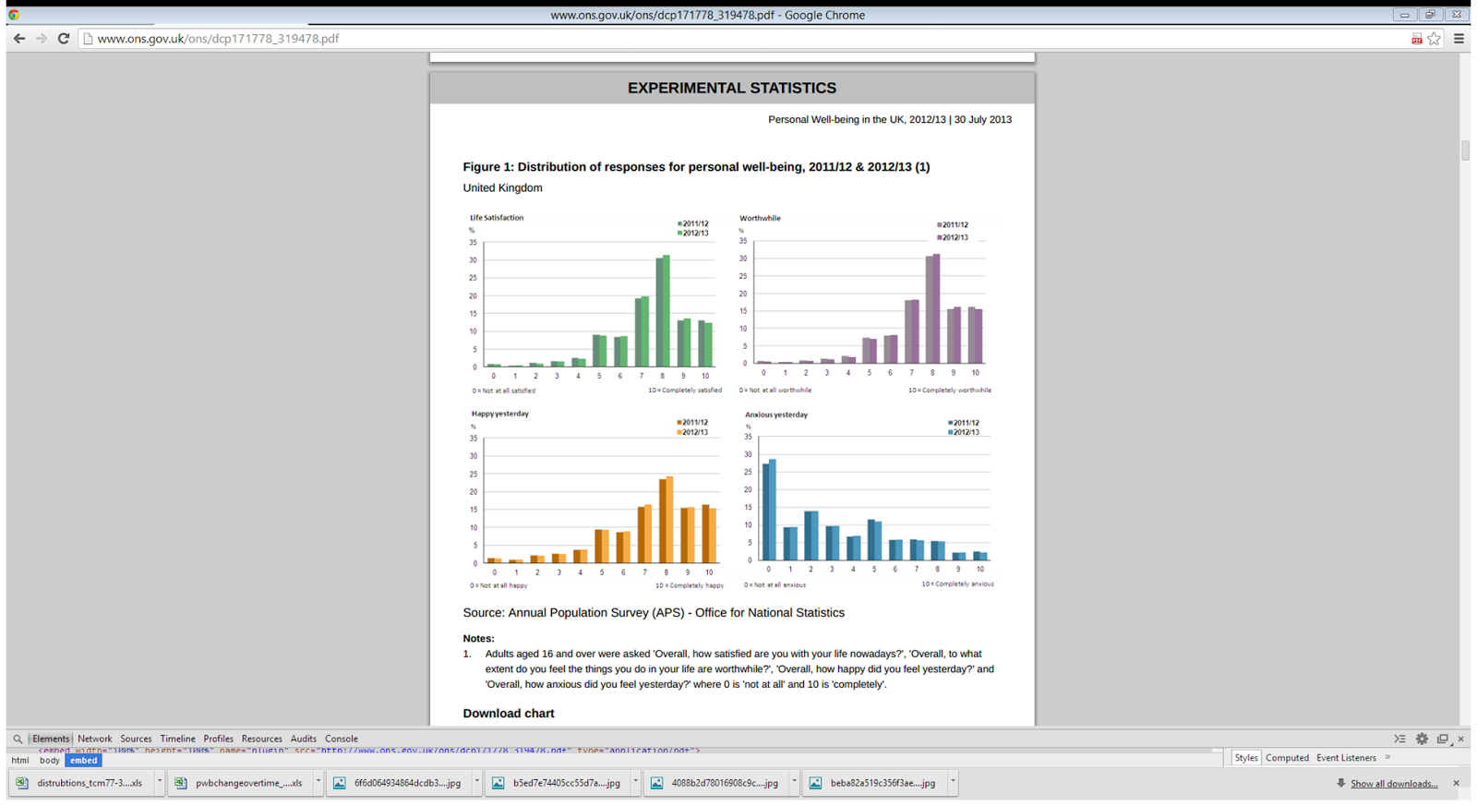Show the Computed sidebar pane

click(x=1287, y=758)
